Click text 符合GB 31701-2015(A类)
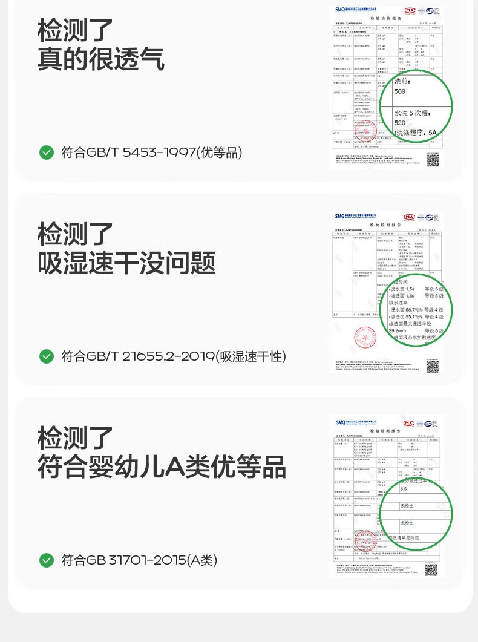Image resolution: width=478 pixels, height=642 pixels. coord(139,560)
